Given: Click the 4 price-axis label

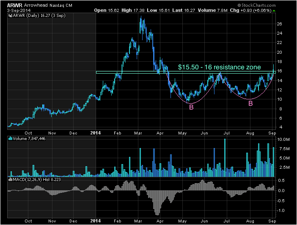Looking at the screenshot, I should (x=280, y=127).
